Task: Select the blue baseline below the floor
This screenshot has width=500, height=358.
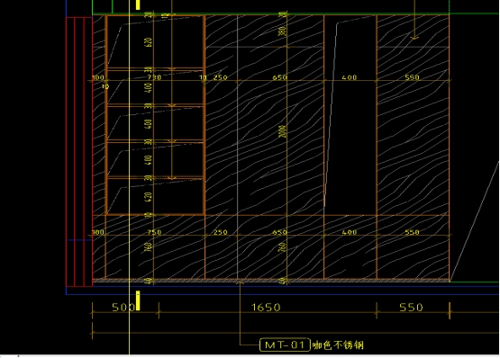Action: click(x=283, y=286)
